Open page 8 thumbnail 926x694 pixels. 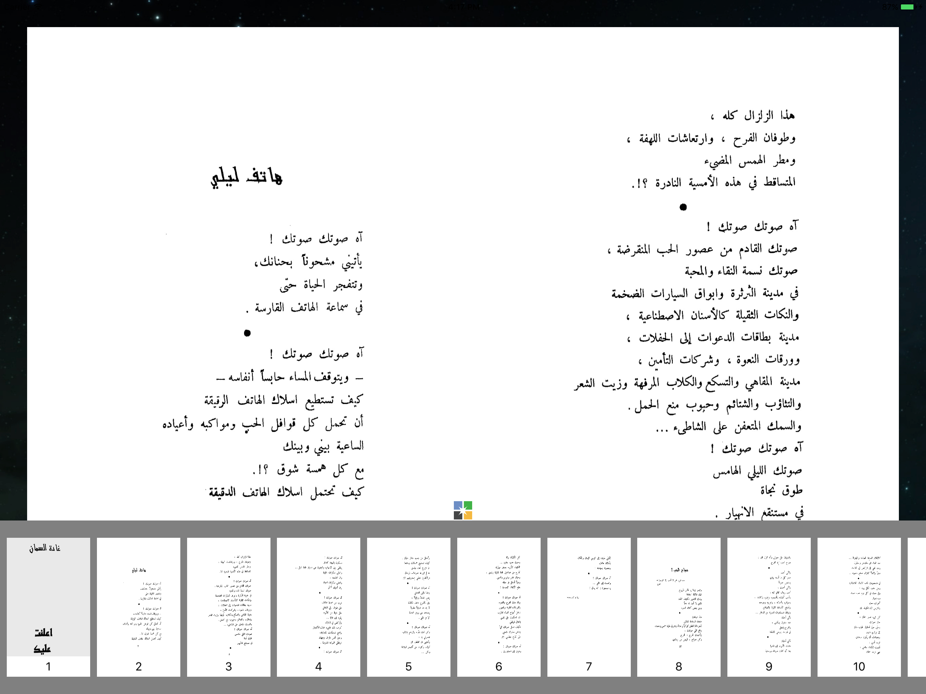click(x=679, y=607)
